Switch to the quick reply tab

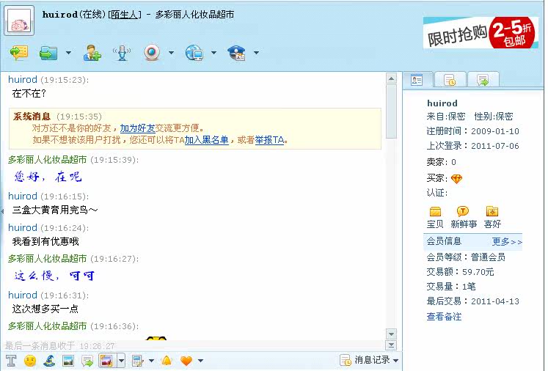point(483,80)
